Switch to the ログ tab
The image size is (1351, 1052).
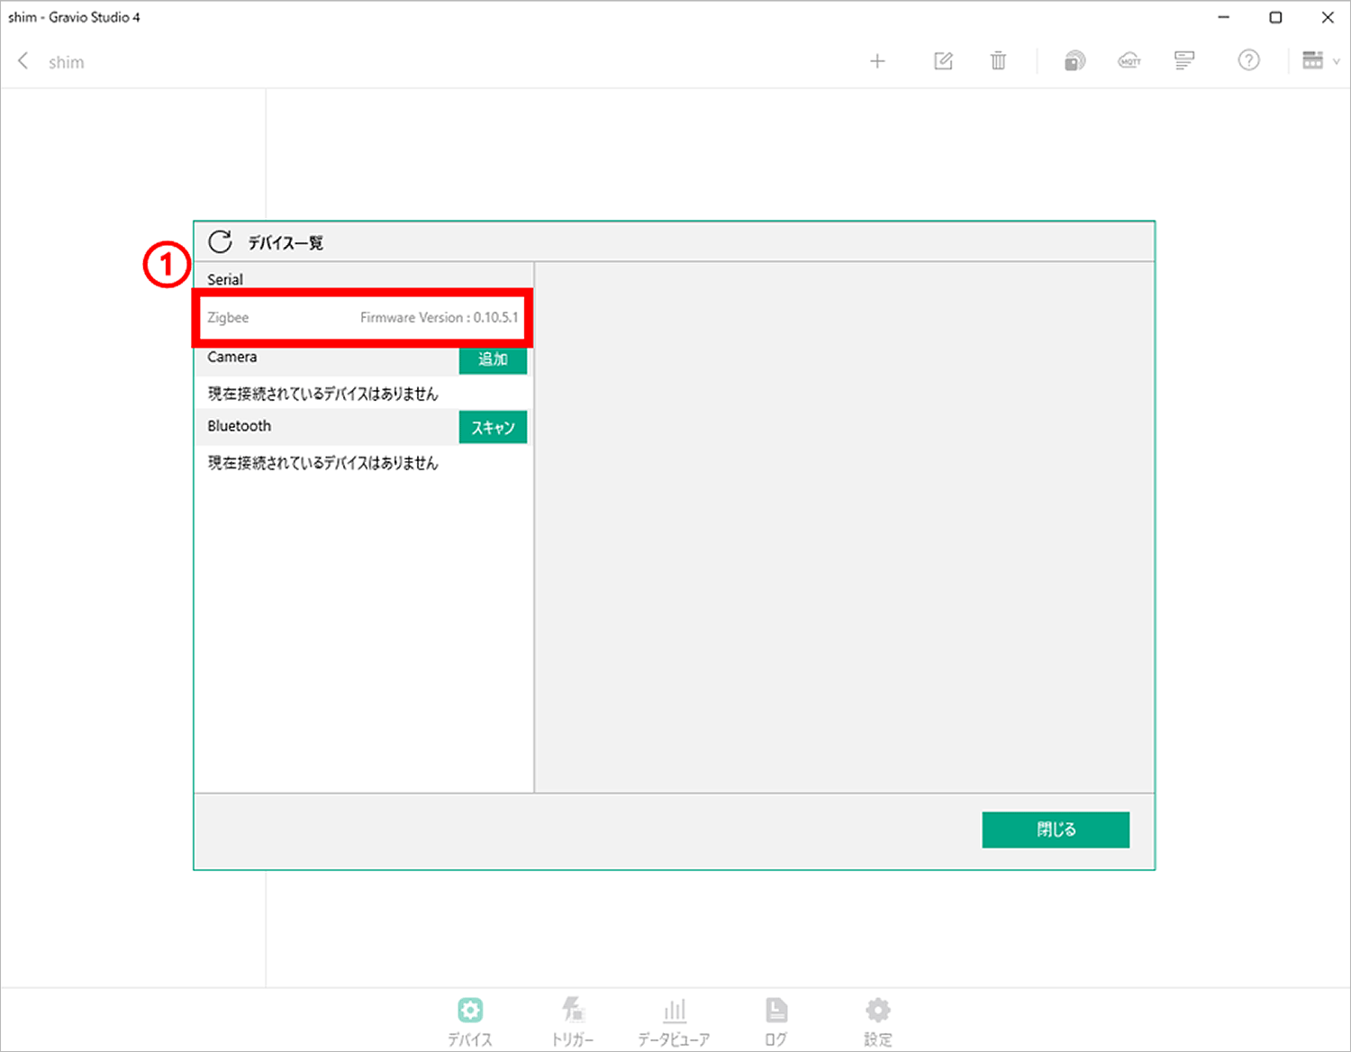pyautogui.click(x=776, y=1021)
